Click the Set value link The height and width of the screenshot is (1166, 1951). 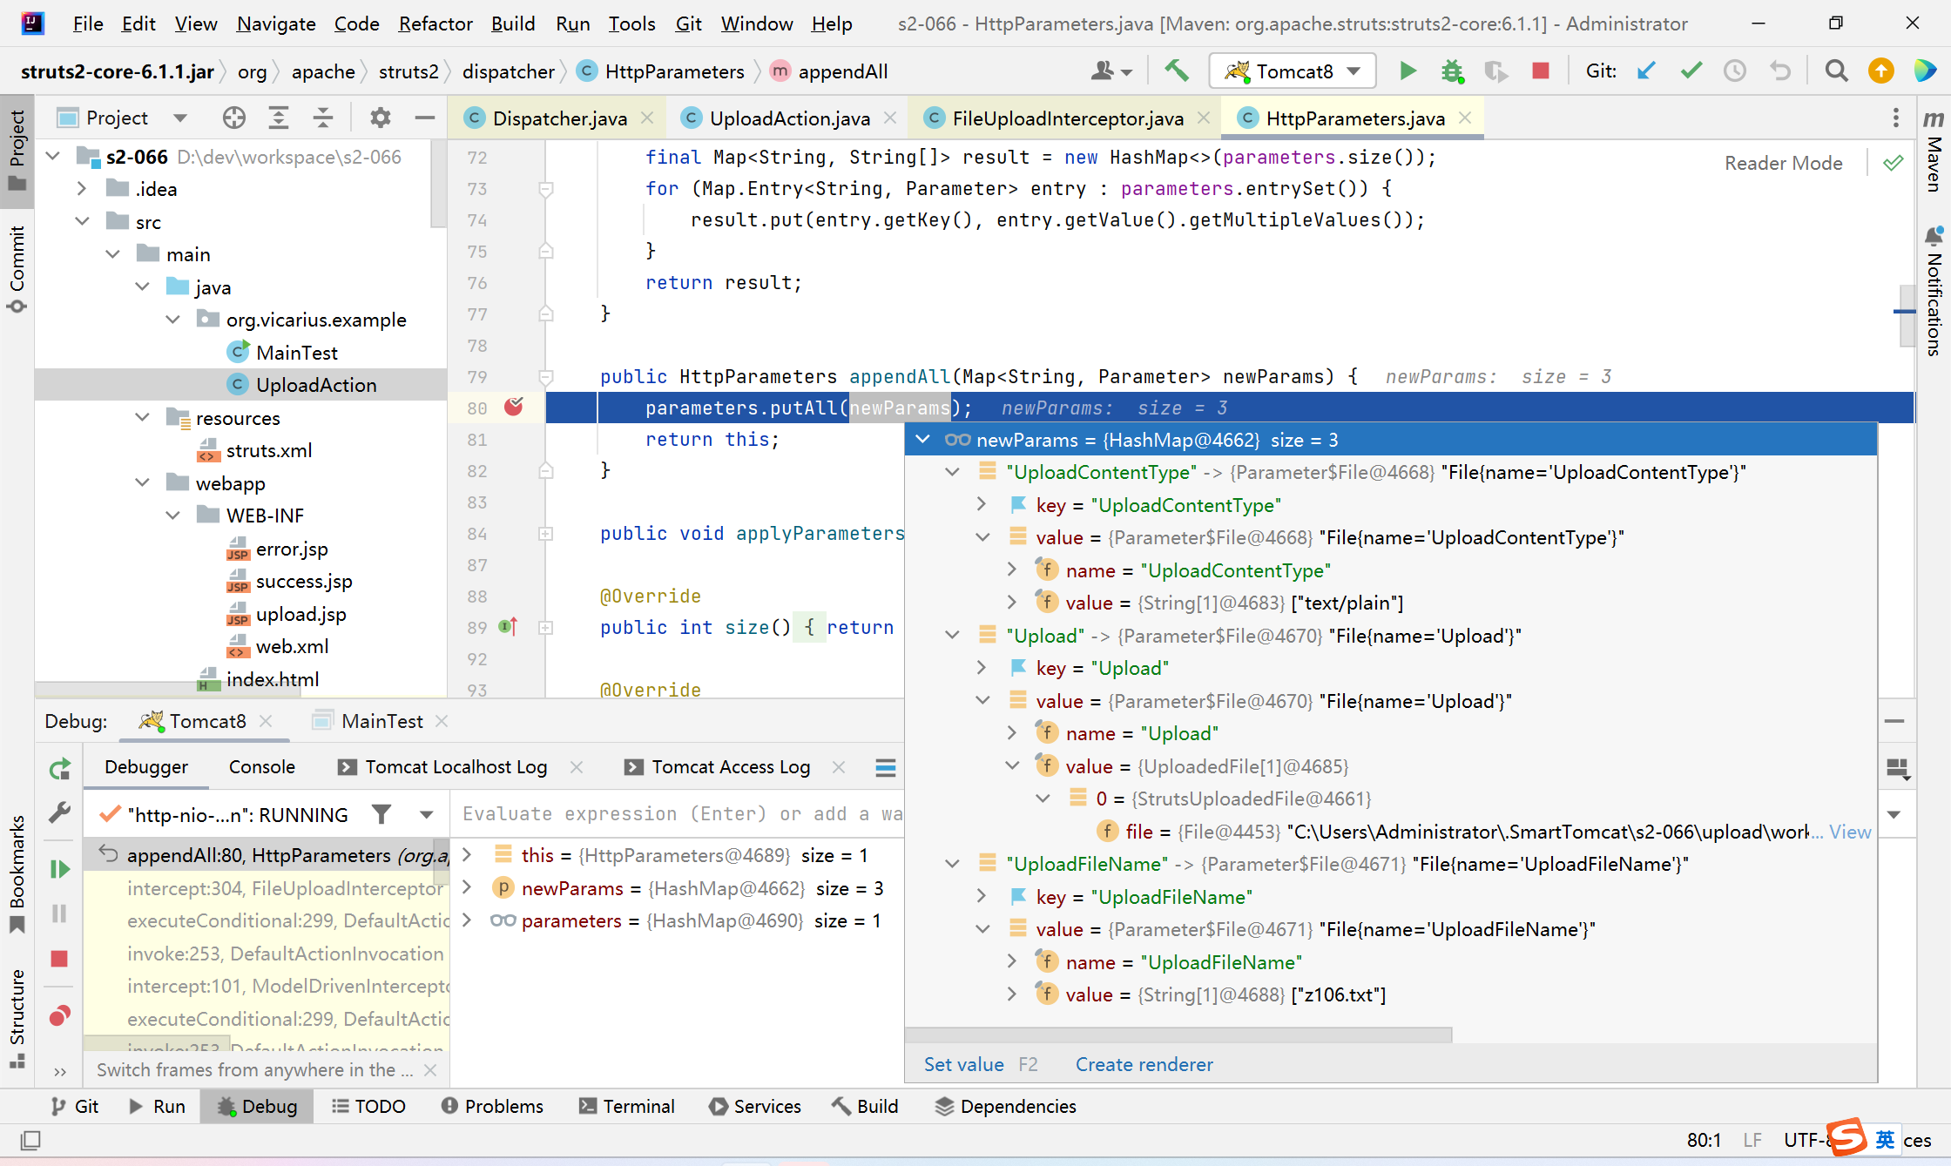(x=963, y=1064)
